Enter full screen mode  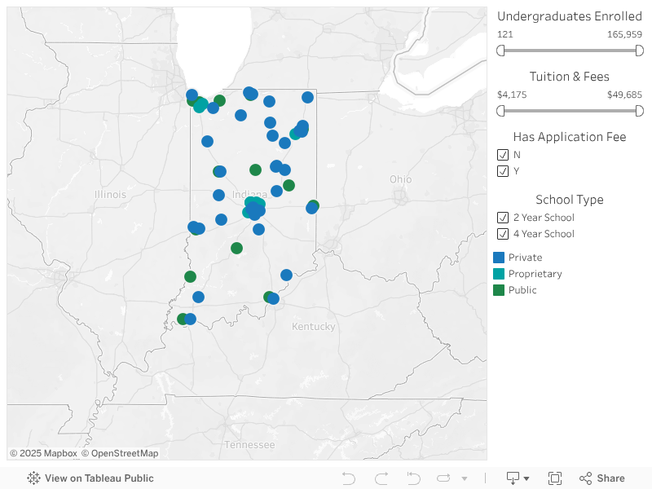tap(555, 478)
